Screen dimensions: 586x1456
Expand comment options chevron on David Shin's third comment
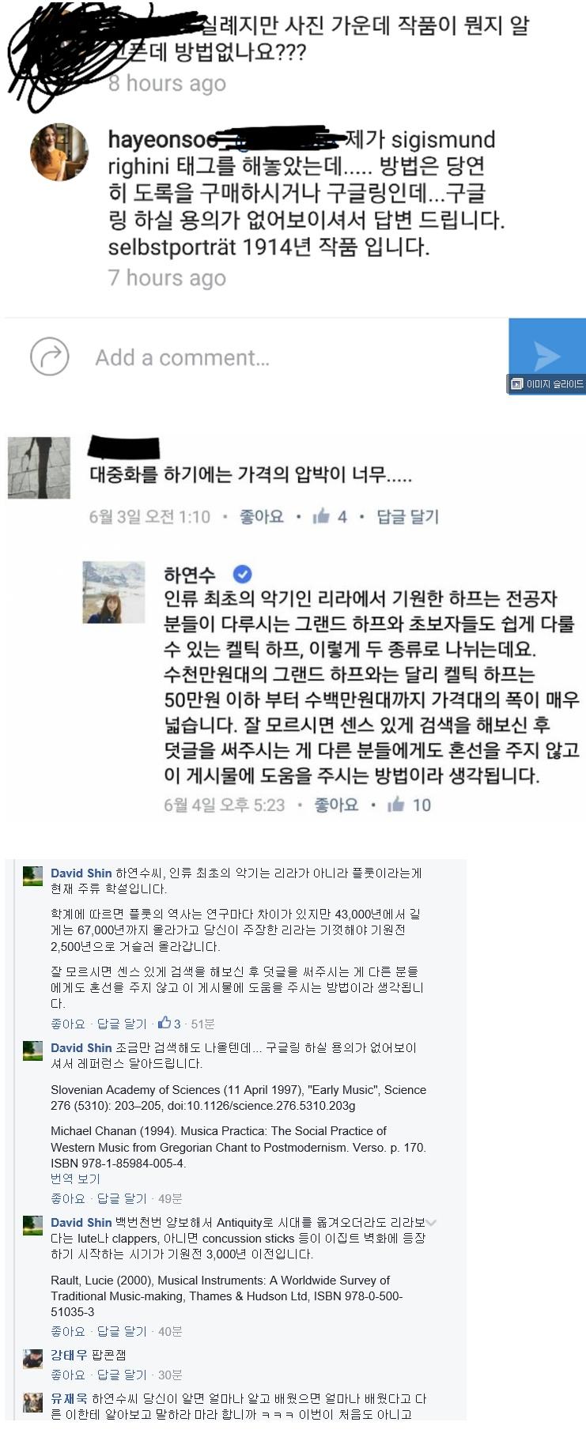[432, 1222]
